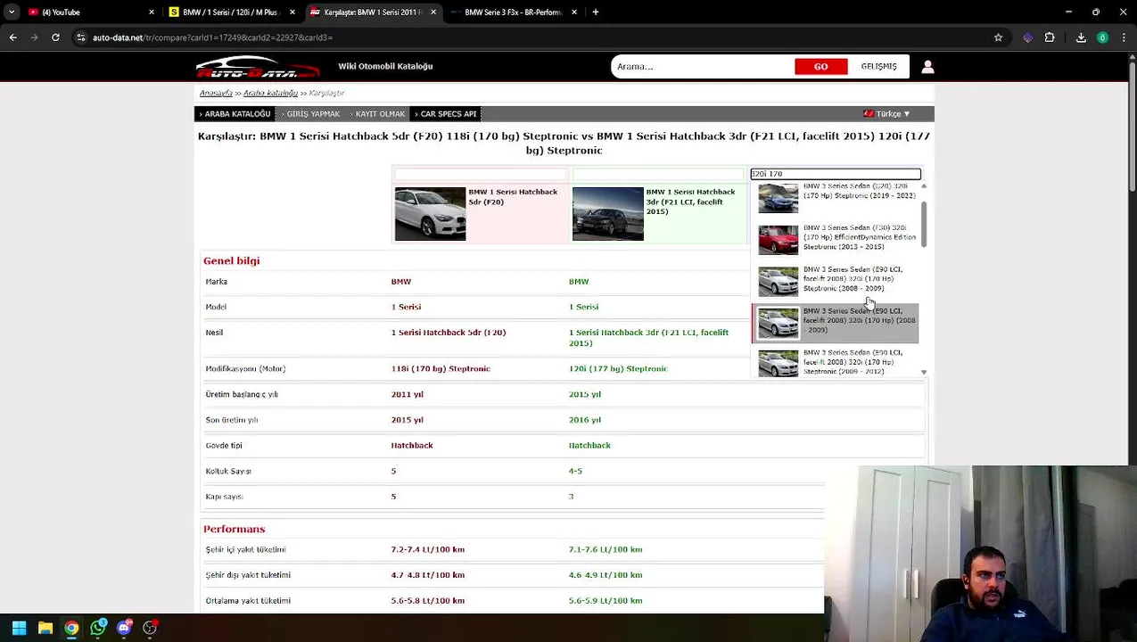The height and width of the screenshot is (642, 1137).
Task: Open Türkçe language dropdown
Action: coord(887,114)
